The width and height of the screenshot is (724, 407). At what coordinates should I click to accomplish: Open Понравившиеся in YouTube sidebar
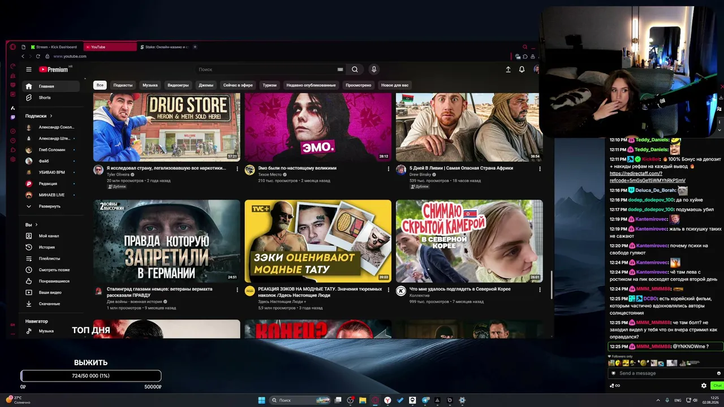point(51,281)
